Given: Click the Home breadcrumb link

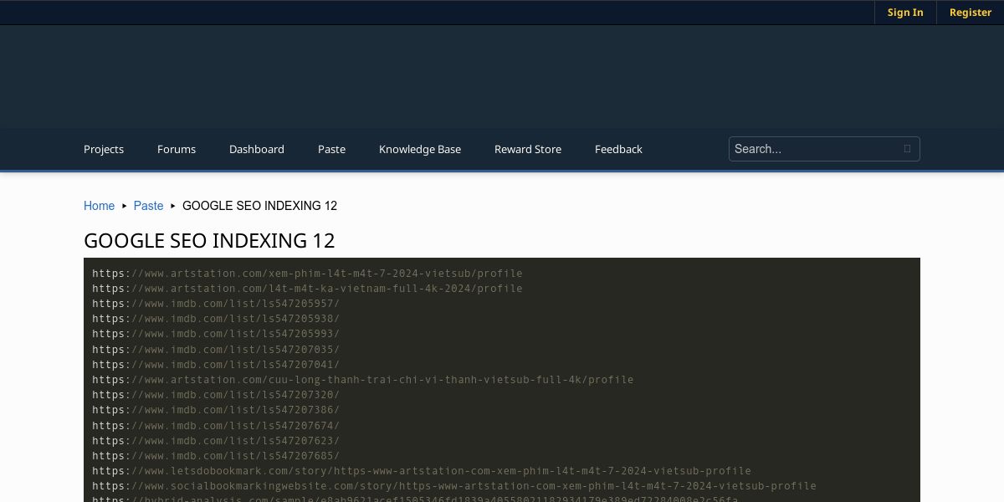Looking at the screenshot, I should 99,206.
